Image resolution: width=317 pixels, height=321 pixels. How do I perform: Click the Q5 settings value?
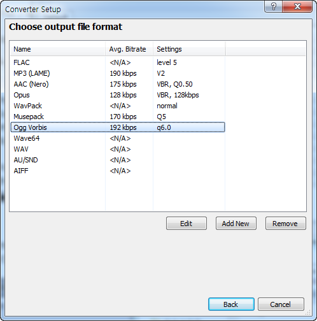[161, 117]
